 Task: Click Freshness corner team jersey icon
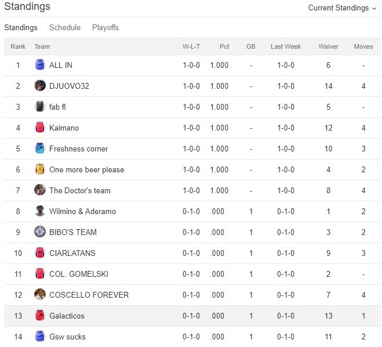point(40,149)
